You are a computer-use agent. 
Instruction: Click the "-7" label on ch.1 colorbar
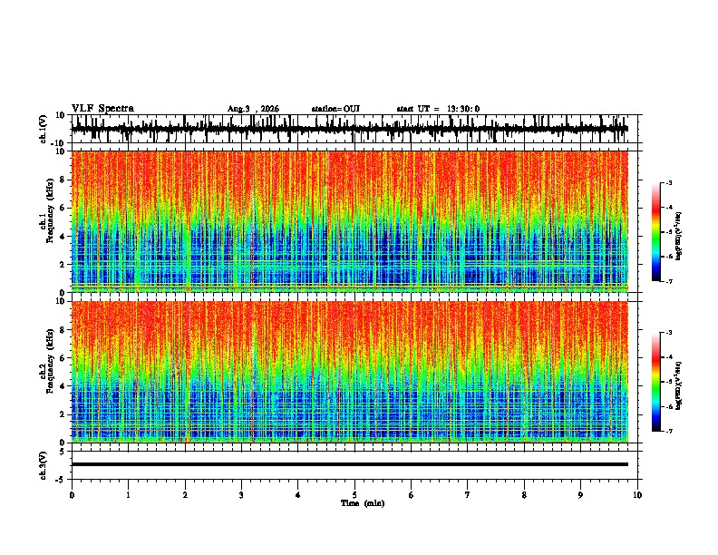668,281
